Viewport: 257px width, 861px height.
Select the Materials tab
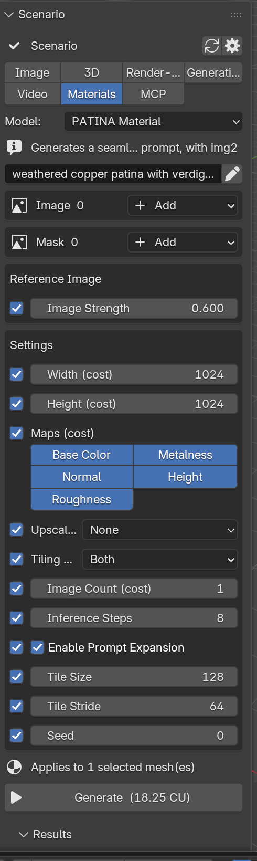[x=92, y=94]
